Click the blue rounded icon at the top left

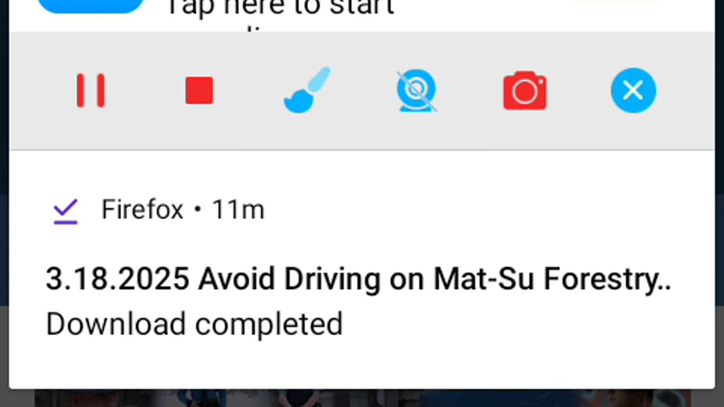point(90,6)
